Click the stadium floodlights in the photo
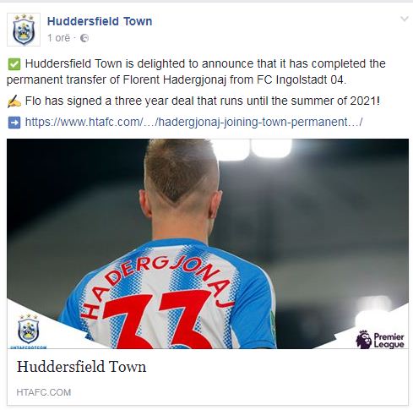 [x=255, y=149]
